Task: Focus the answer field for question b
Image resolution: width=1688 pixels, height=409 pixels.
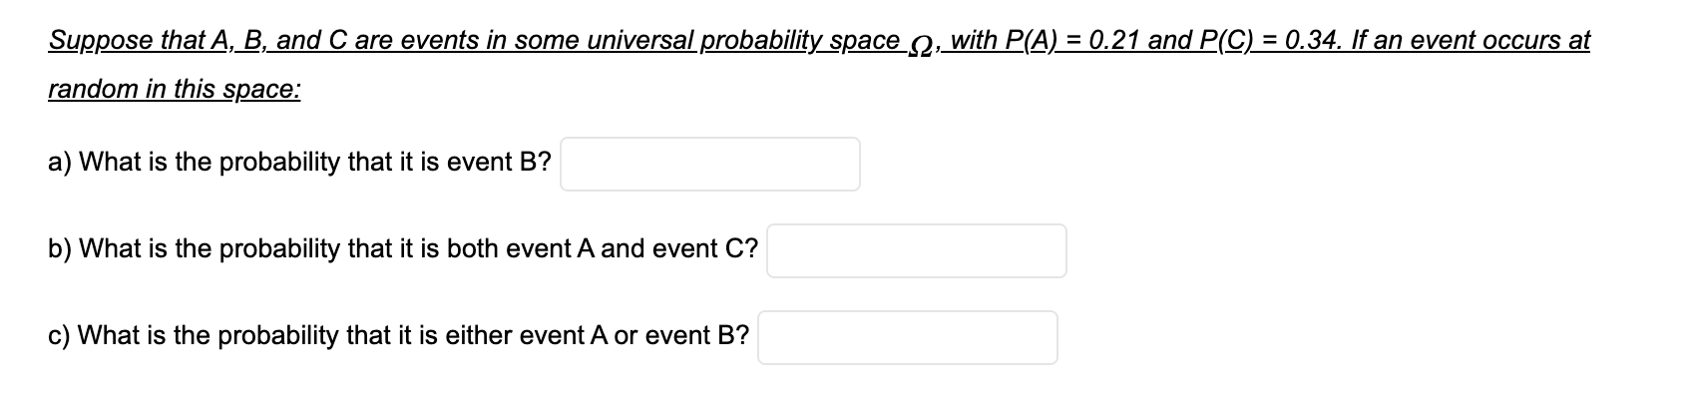Action: 917,250
